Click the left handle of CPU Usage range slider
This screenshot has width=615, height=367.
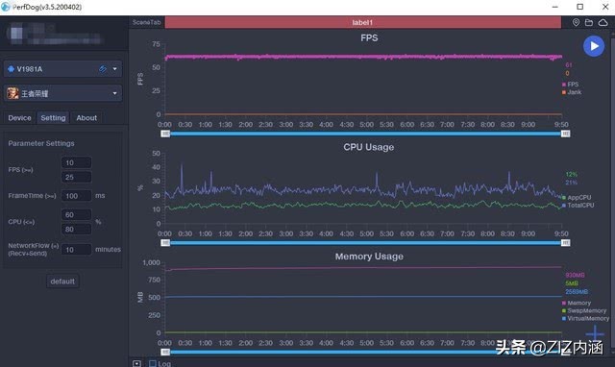165,243
